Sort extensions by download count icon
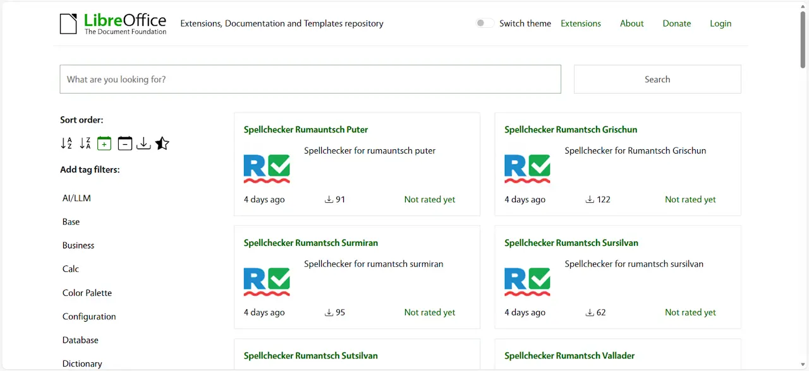This screenshot has height=371, width=809. coord(143,143)
